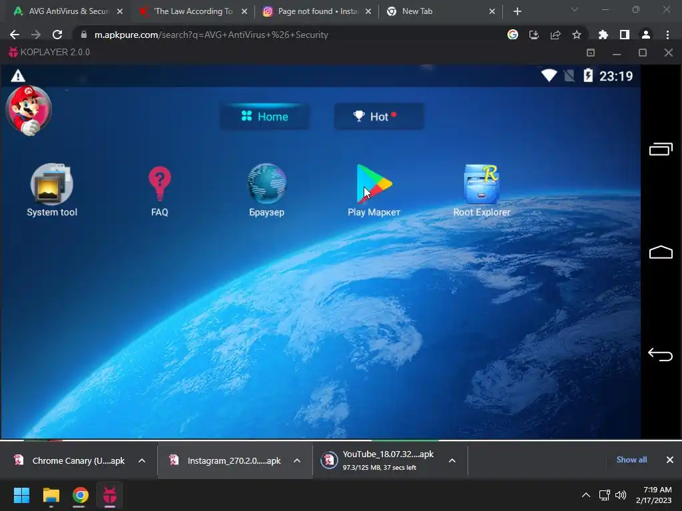
Task: Switch to the Home tab in KOPLAYER
Action: pos(265,116)
